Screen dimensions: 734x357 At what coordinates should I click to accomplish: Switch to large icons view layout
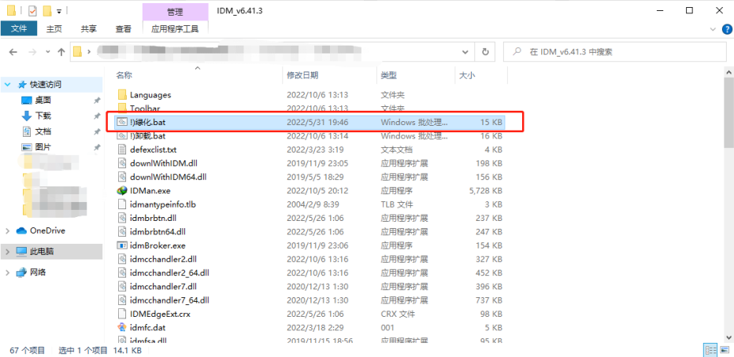coord(724,350)
